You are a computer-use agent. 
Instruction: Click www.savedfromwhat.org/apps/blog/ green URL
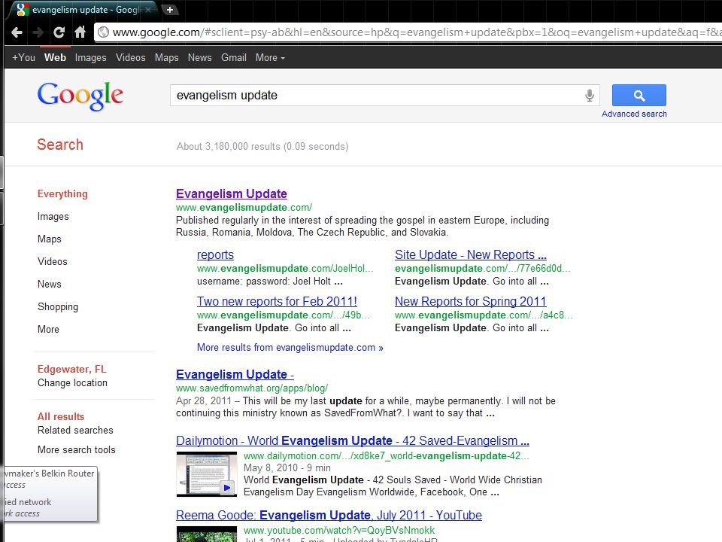click(x=252, y=388)
